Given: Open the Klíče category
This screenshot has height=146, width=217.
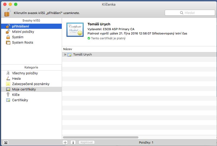Looking at the screenshot, I should pos(31,95).
